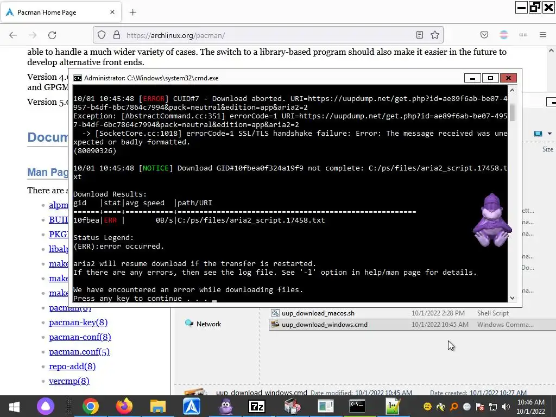This screenshot has height=417, width=556.
Task: Open the Firefox hamburger menu
Action: 543,35
